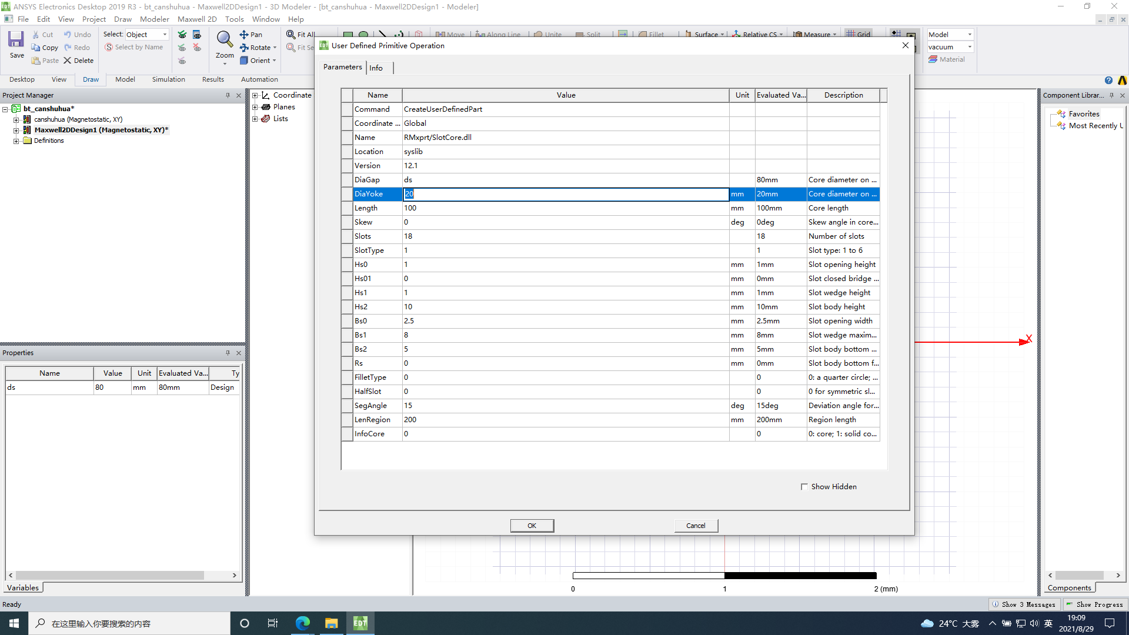Expand the Planes tree node
The height and width of the screenshot is (635, 1129).
255,107
